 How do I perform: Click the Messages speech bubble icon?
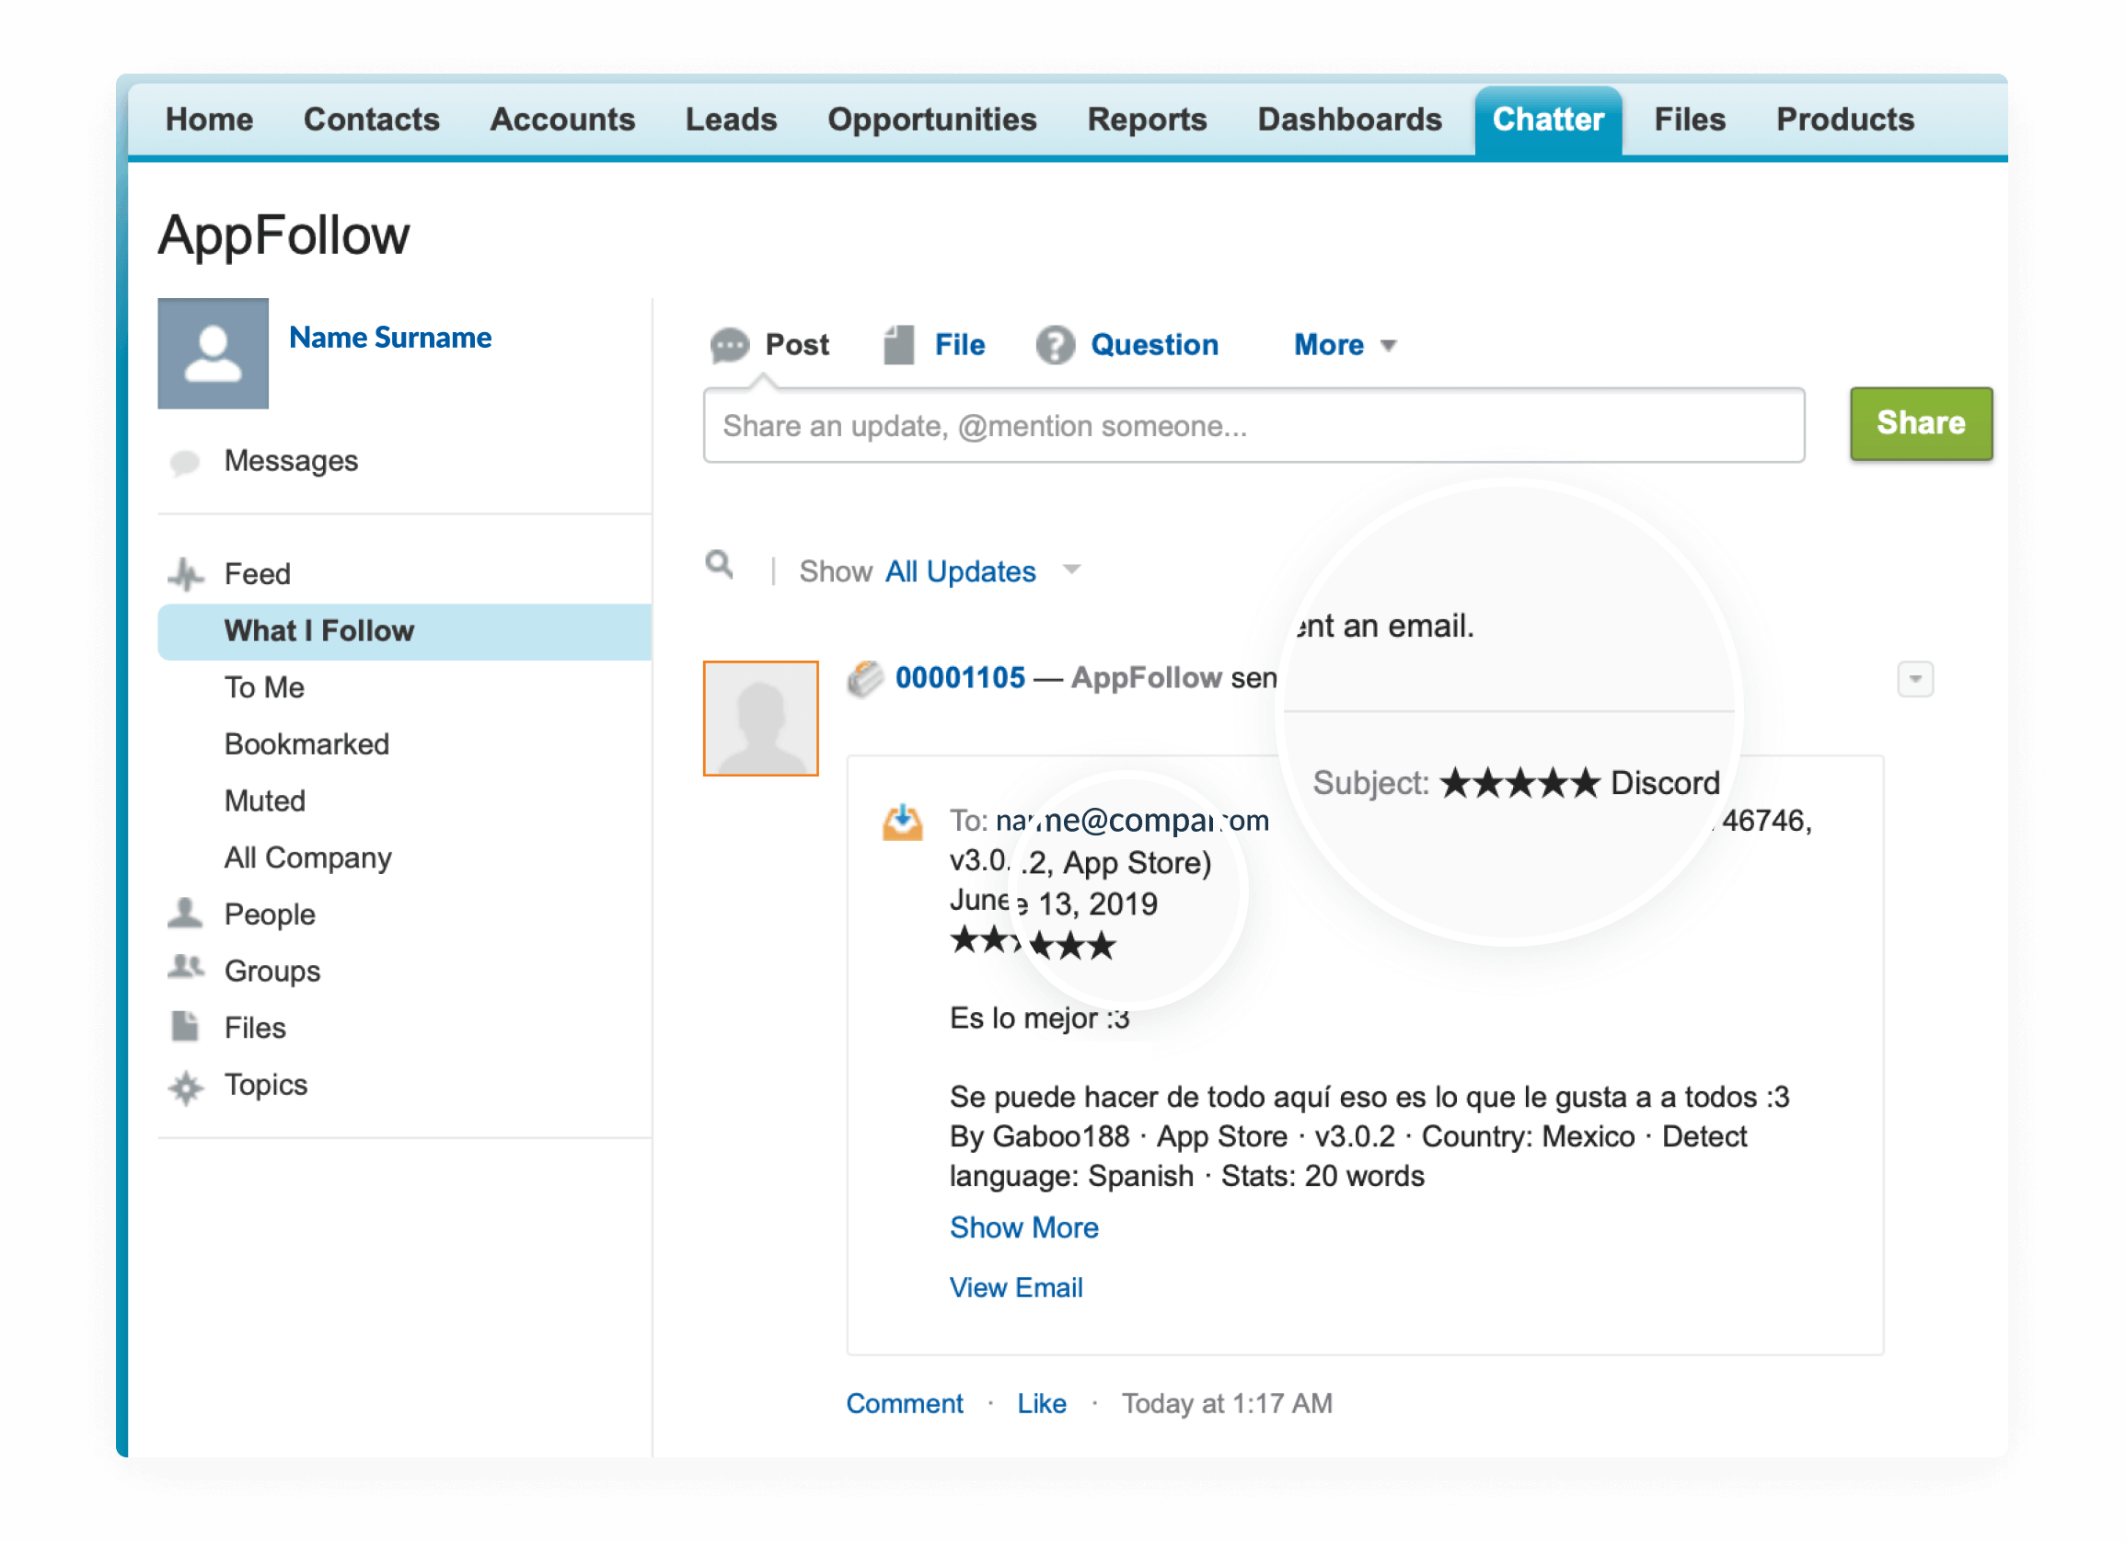pos(185,462)
